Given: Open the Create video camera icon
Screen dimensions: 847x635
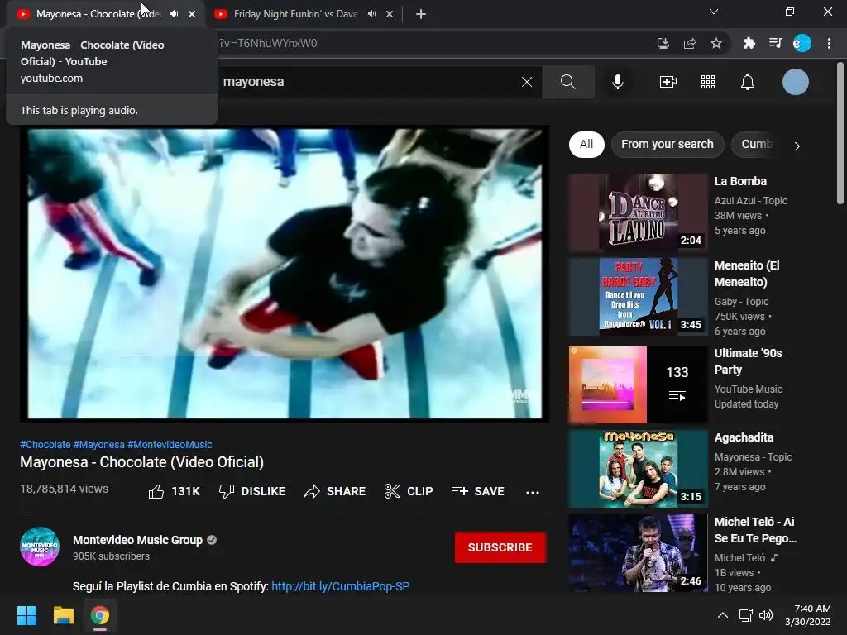Looking at the screenshot, I should pyautogui.click(x=668, y=82).
